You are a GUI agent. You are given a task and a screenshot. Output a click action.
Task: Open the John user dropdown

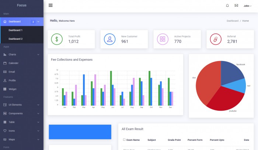pyautogui.click(x=247, y=6)
